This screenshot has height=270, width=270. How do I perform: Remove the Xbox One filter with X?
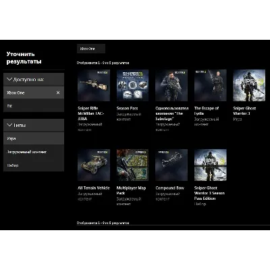[x=58, y=92]
